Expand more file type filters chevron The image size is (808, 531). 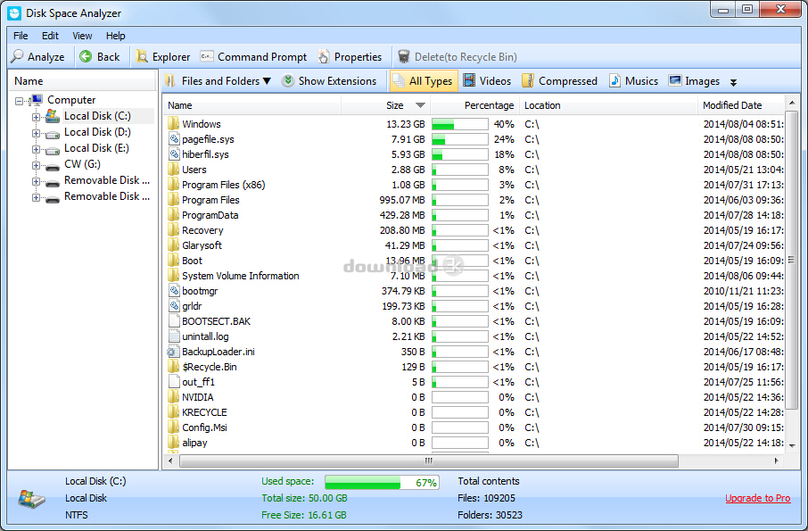[x=733, y=82]
